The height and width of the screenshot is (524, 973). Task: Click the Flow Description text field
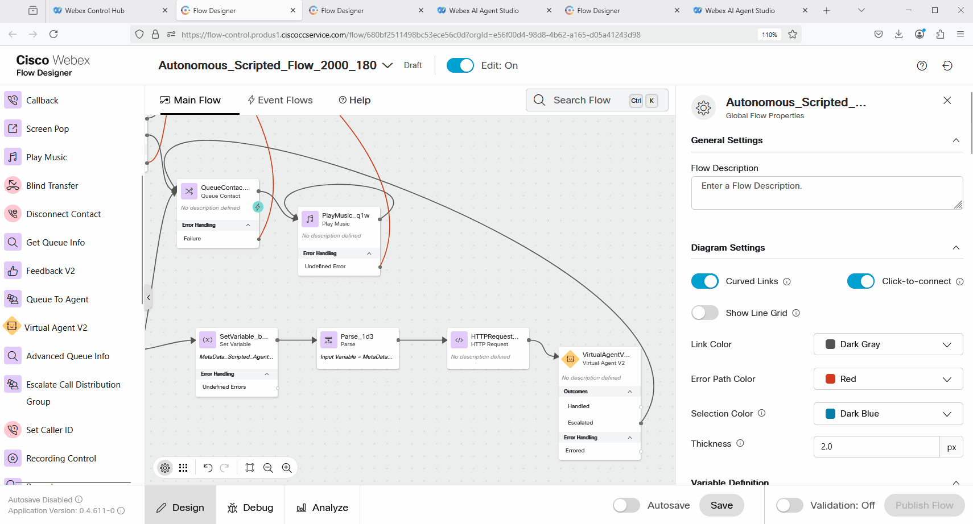click(x=826, y=193)
